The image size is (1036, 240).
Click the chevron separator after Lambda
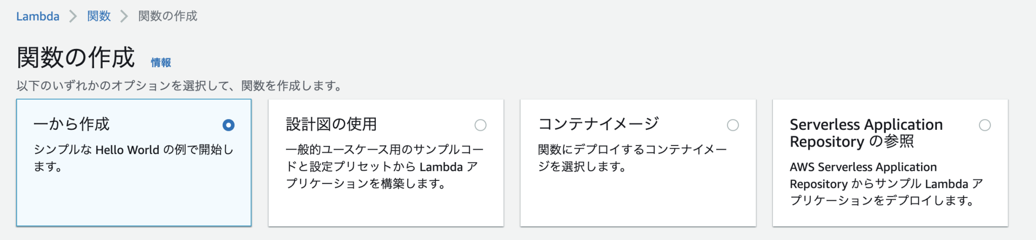click(x=73, y=16)
